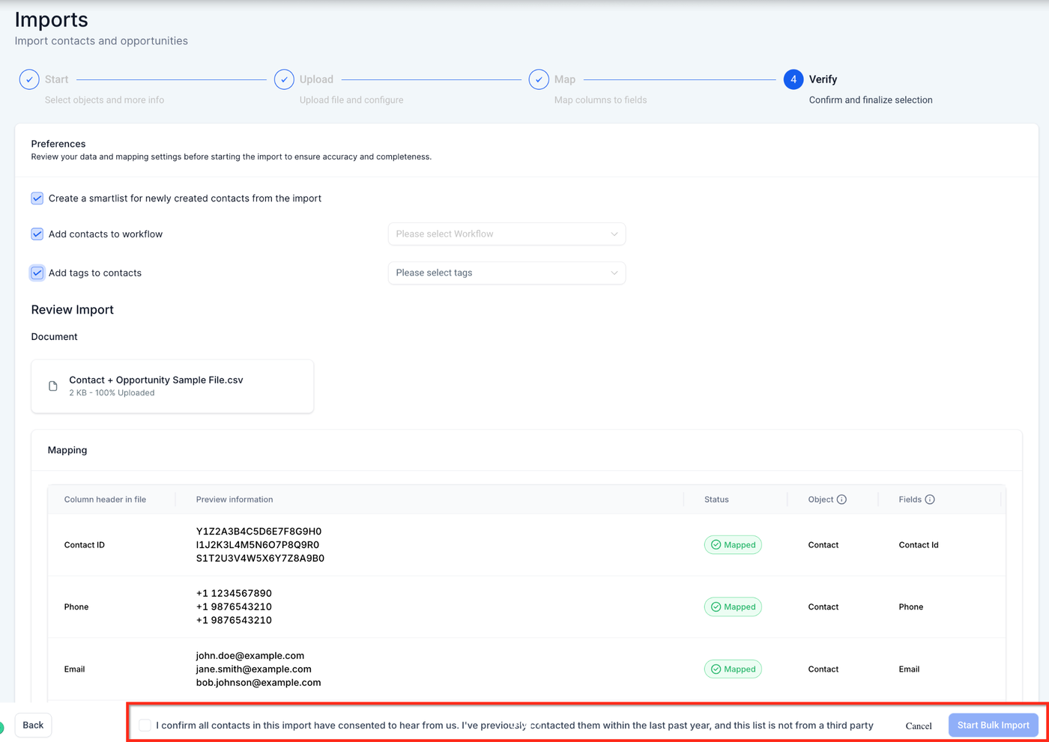Tick the consent confirmation checkbox
Viewport: 1049px width, 742px height.
(x=145, y=725)
